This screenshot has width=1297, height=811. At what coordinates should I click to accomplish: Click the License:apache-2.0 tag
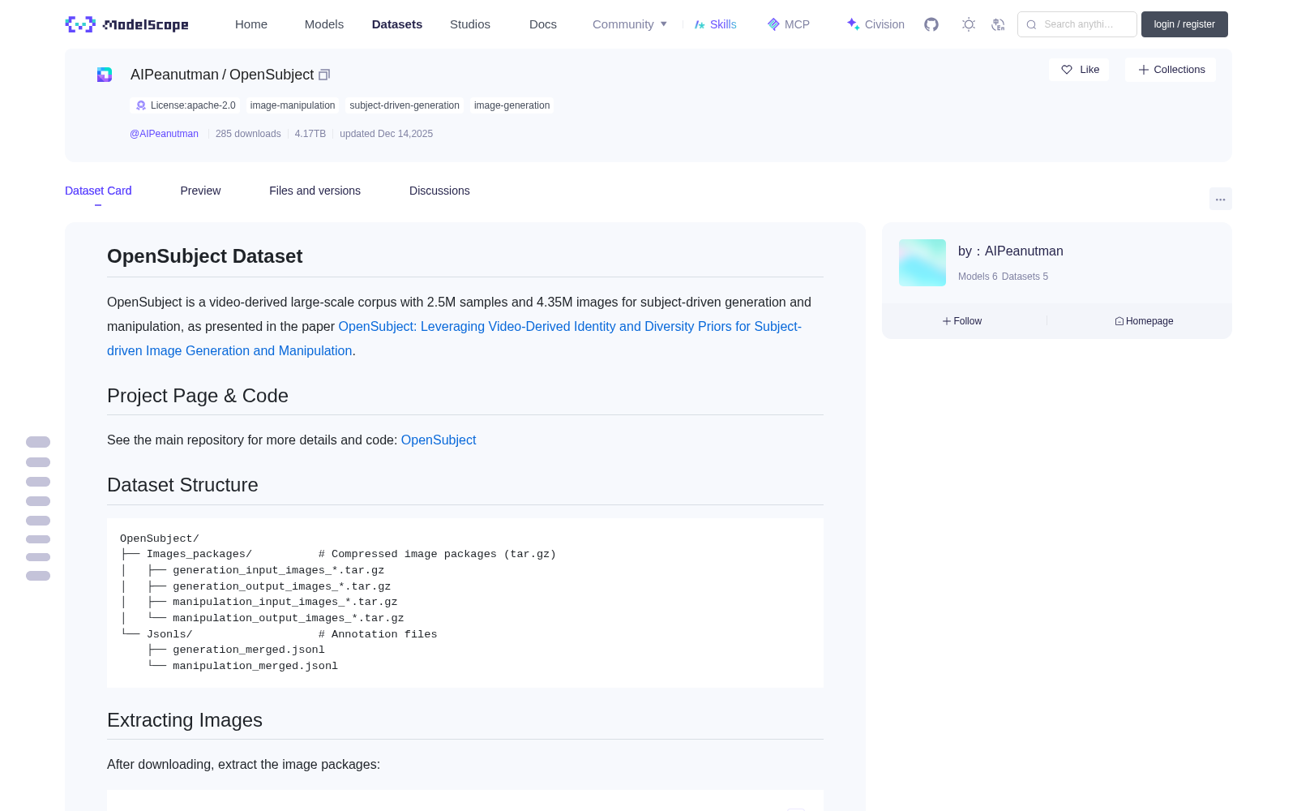tap(186, 105)
